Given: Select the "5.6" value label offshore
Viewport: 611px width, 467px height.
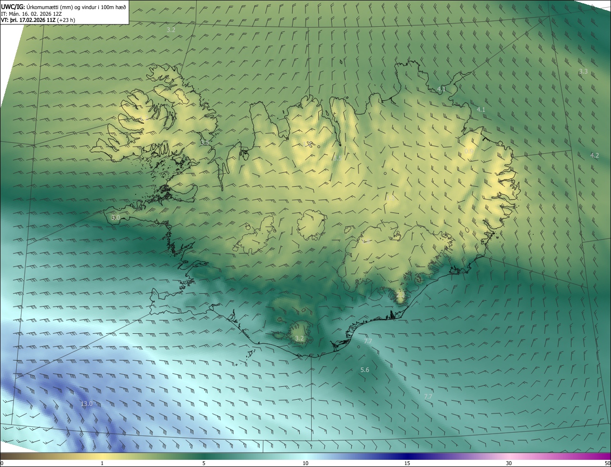Looking at the screenshot, I should pyautogui.click(x=365, y=370).
